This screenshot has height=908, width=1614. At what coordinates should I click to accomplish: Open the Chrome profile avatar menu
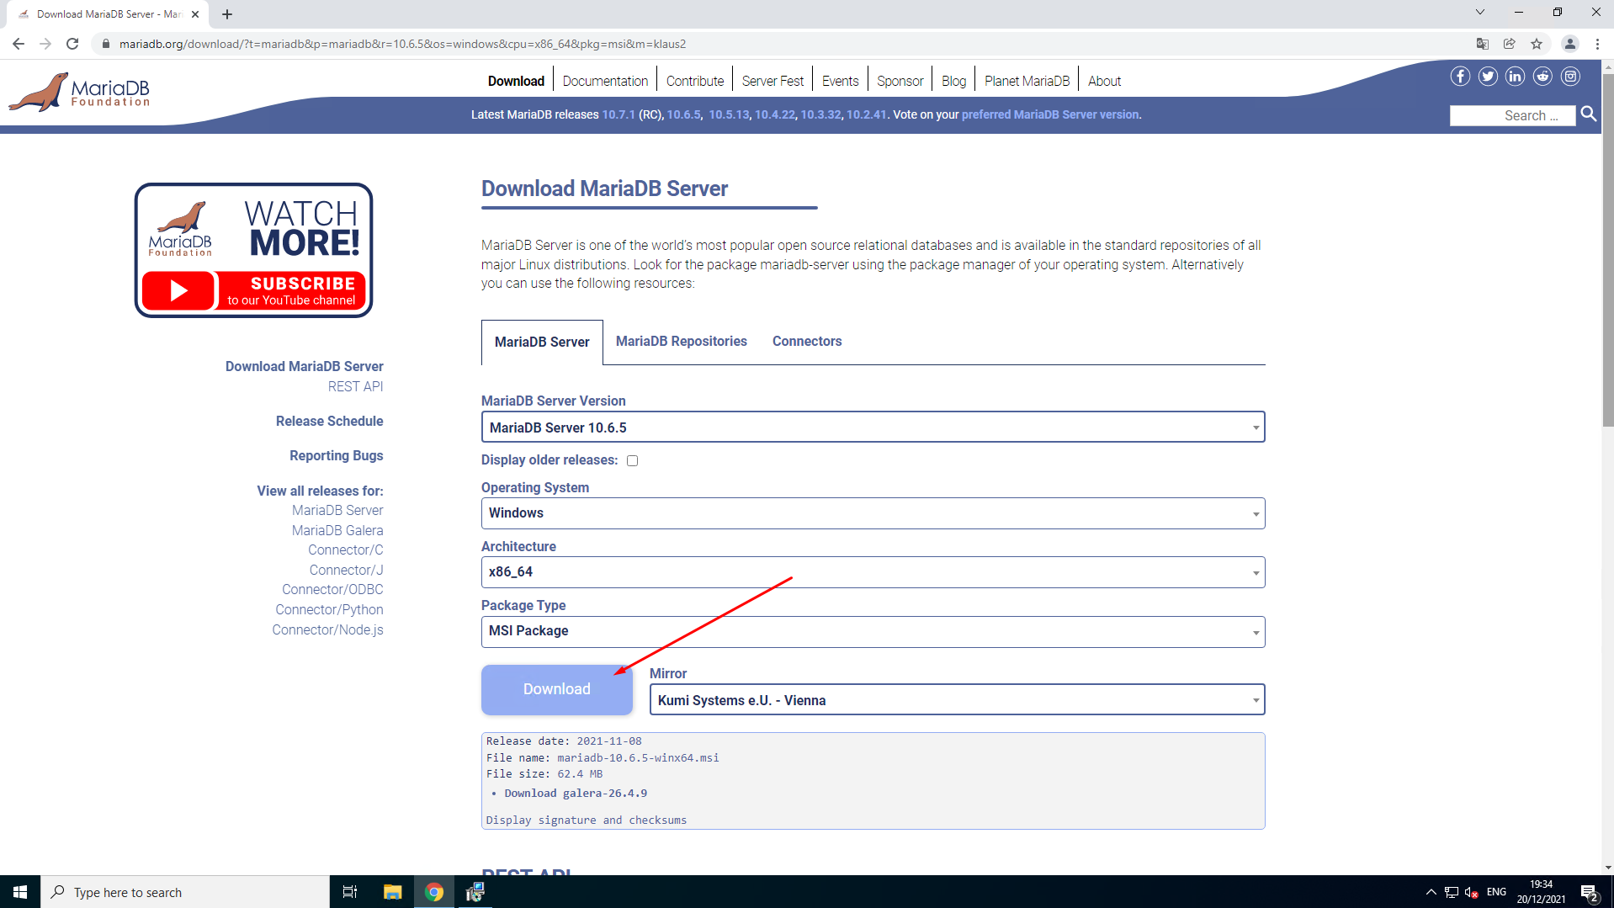coord(1569,44)
